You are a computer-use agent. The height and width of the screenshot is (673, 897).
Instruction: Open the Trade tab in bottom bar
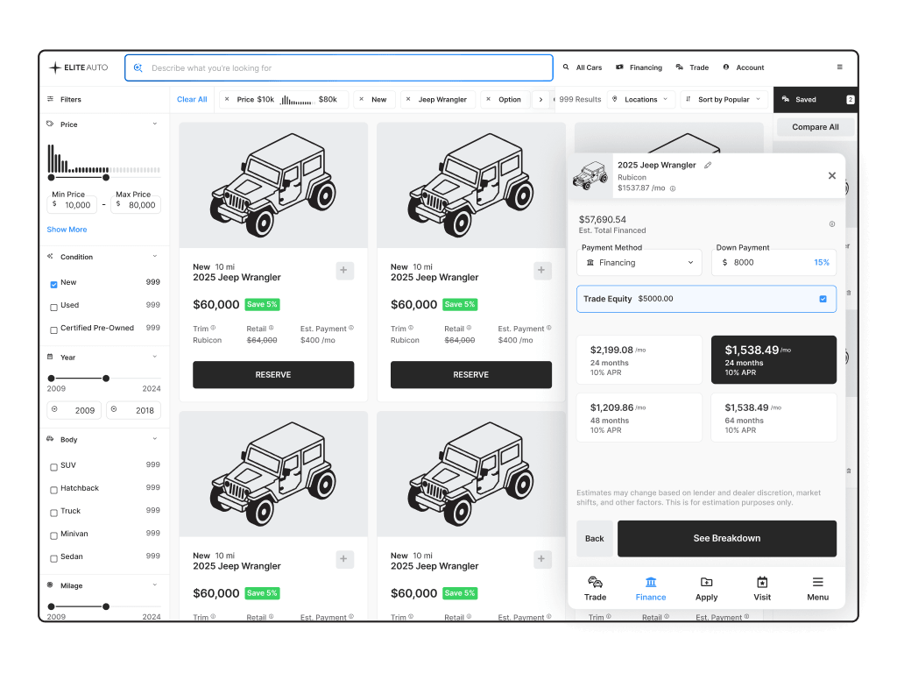(595, 589)
